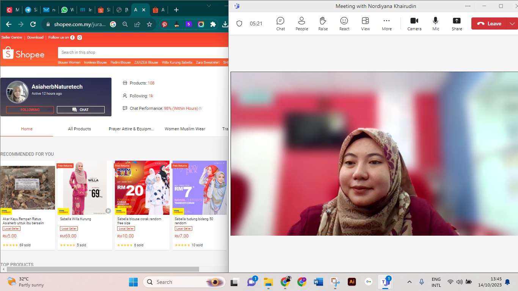The width and height of the screenshot is (518, 291).
Task: Open Adobe Illustrator from taskbar
Action: tap(352, 282)
